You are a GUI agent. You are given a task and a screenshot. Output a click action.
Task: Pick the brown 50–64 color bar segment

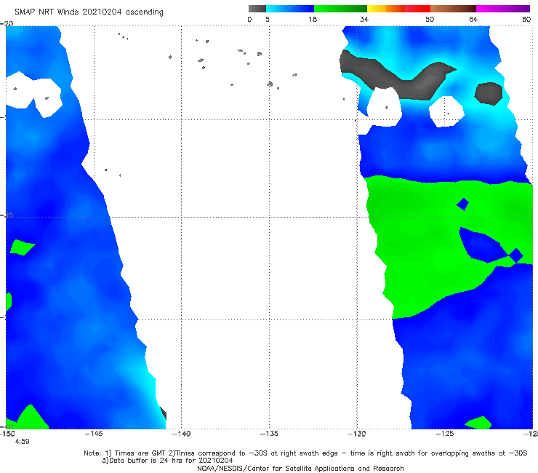coord(453,9)
